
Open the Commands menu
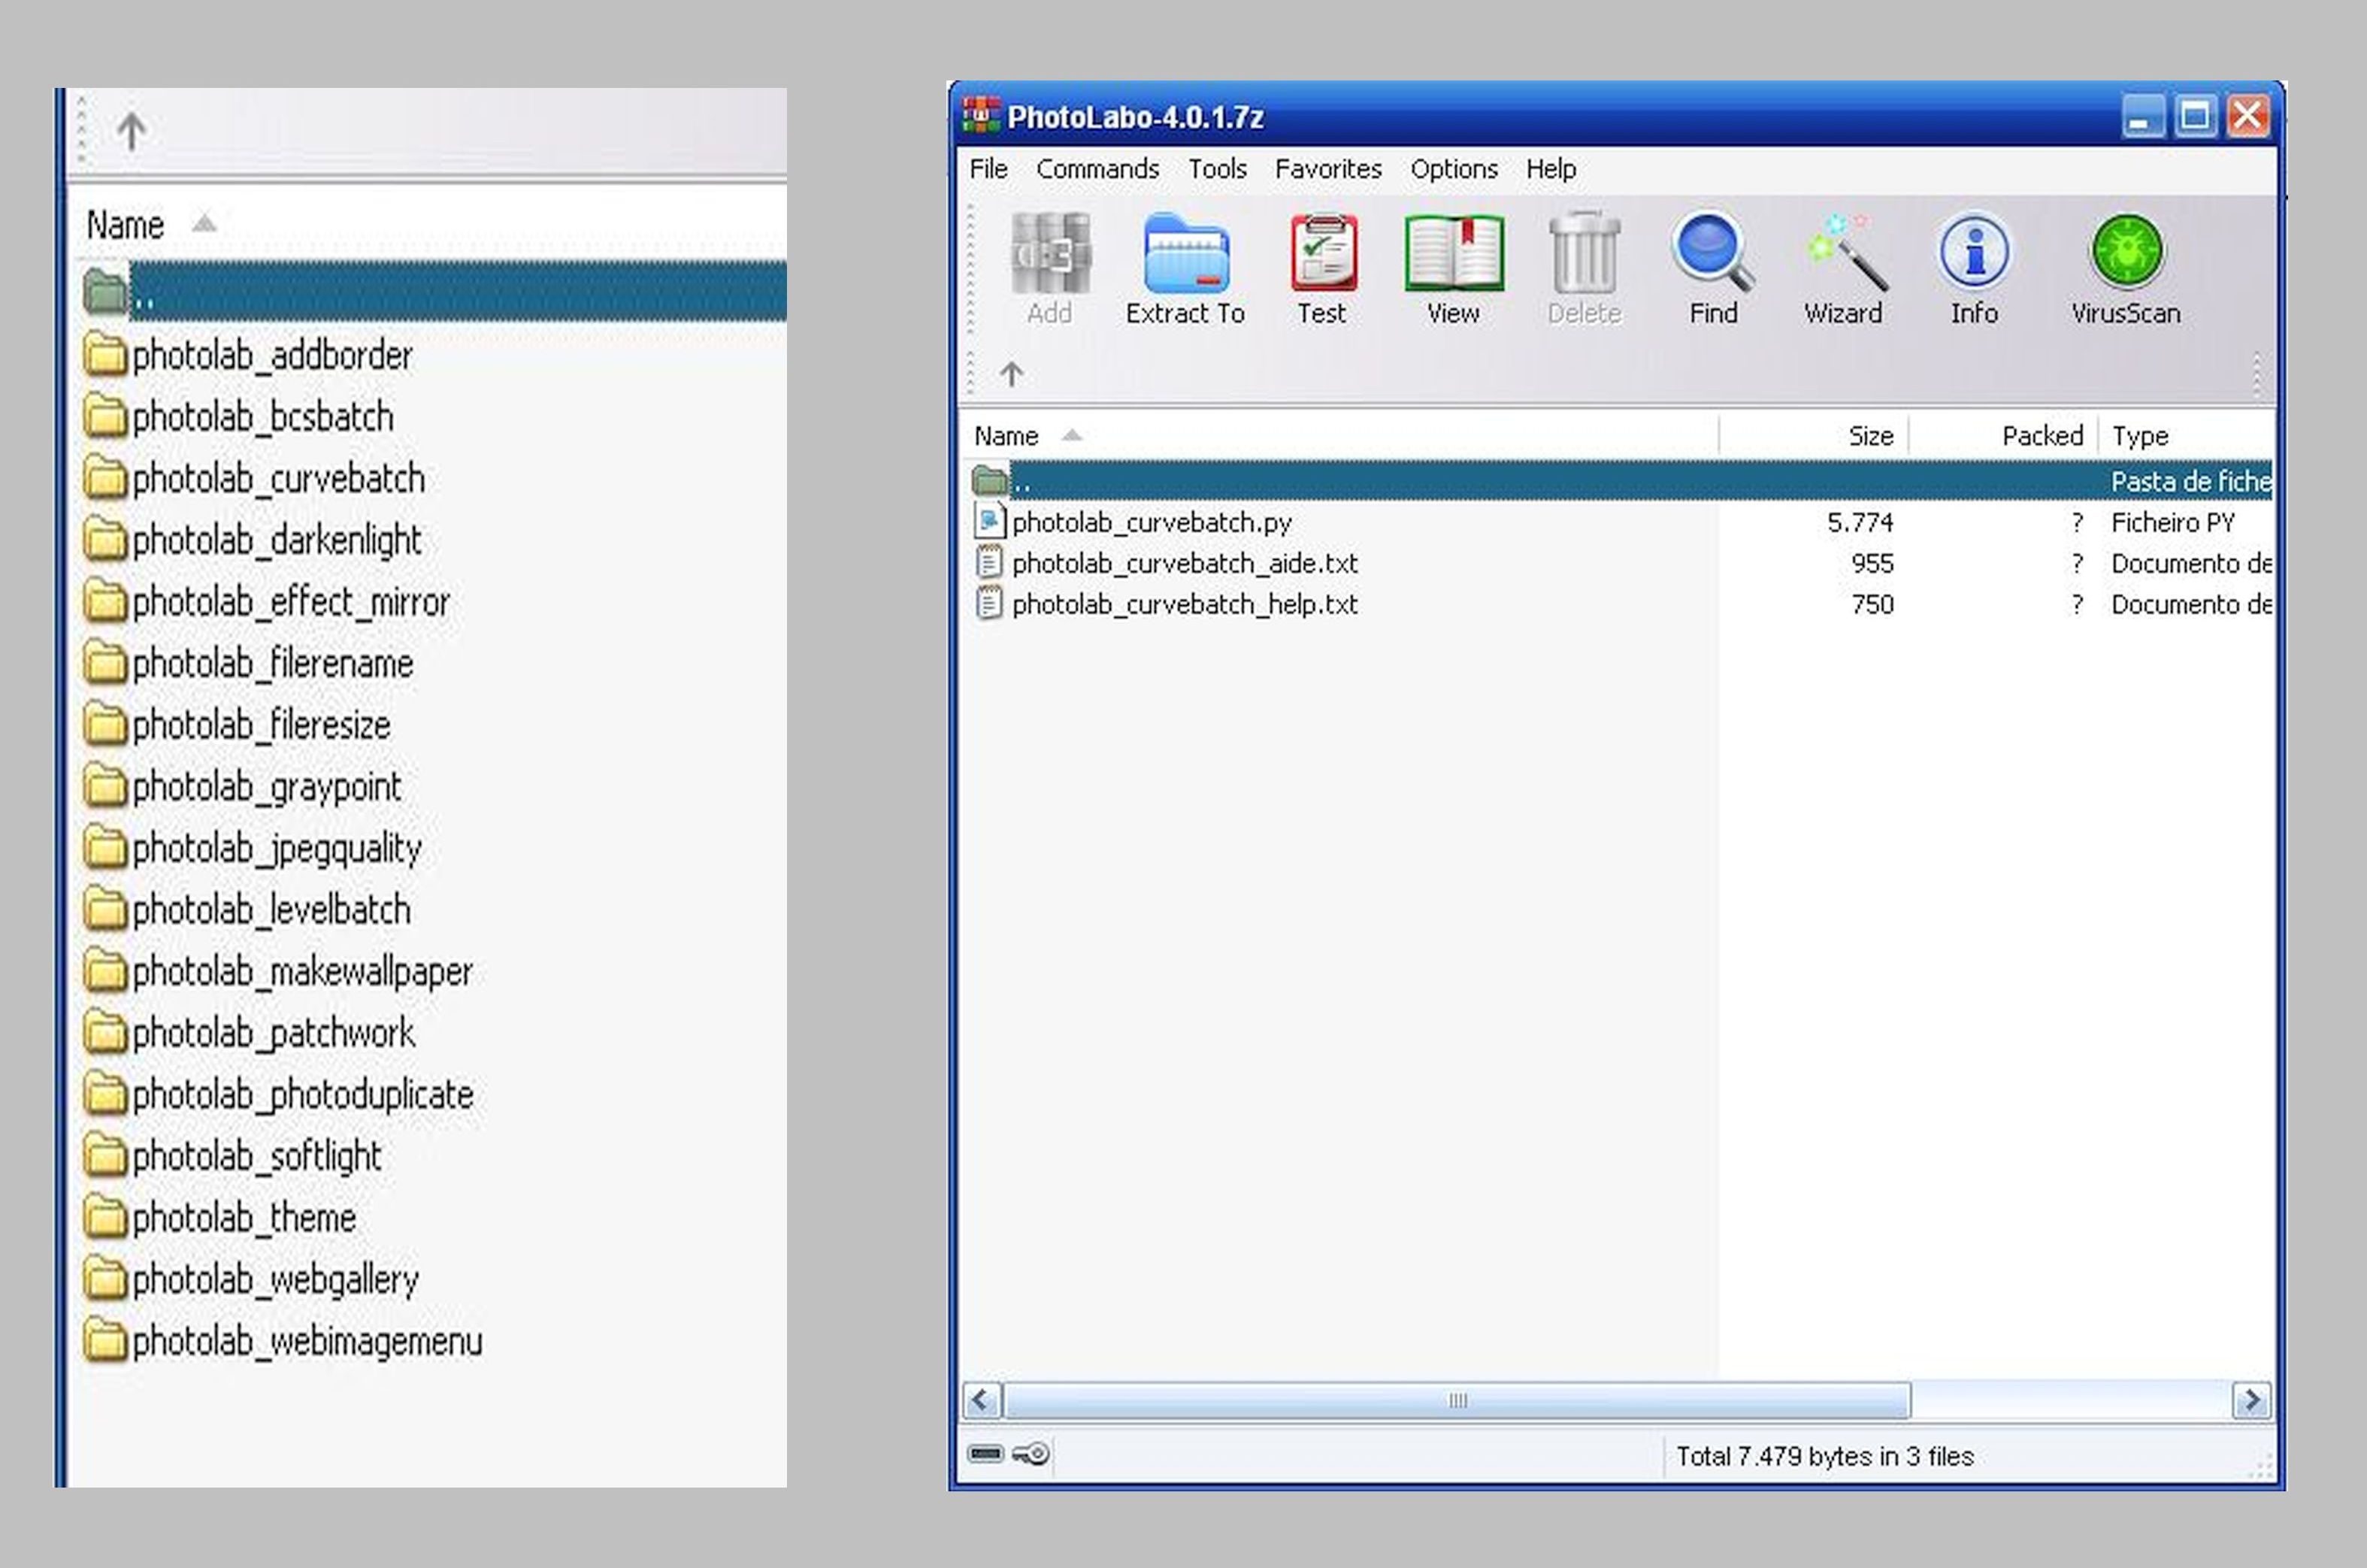click(1097, 169)
